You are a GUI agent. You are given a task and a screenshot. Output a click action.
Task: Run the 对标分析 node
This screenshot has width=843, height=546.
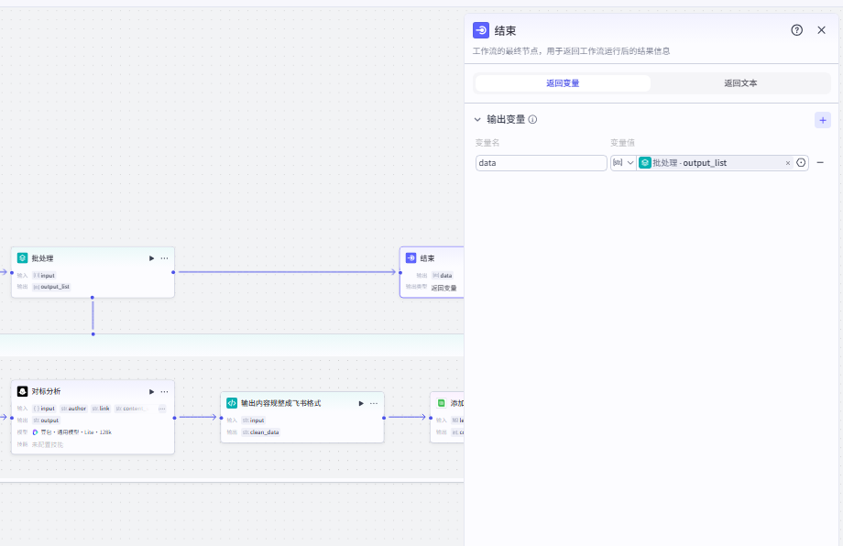151,392
